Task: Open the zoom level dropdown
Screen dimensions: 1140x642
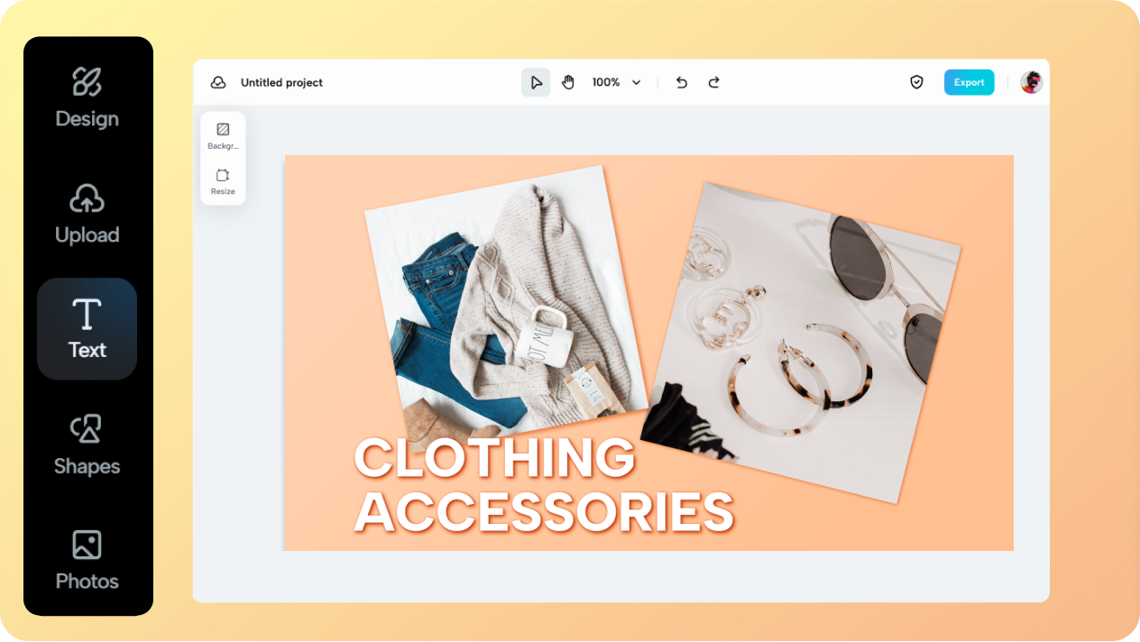Action: 616,82
